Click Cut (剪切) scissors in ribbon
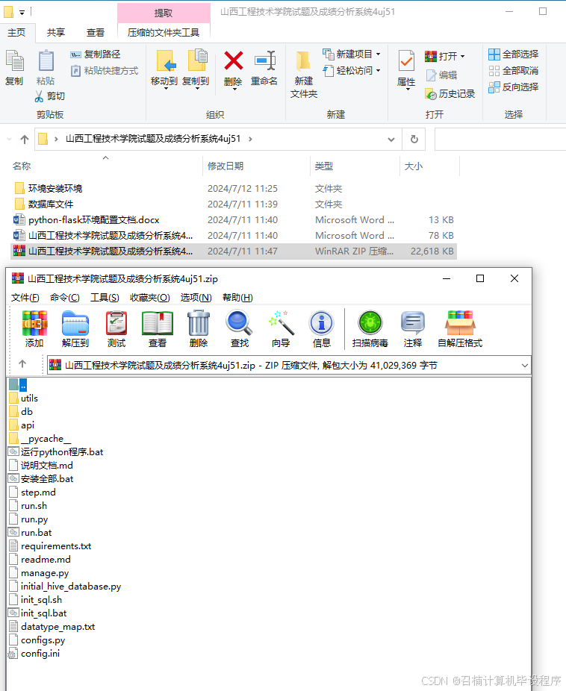The image size is (566, 691). [x=49, y=96]
